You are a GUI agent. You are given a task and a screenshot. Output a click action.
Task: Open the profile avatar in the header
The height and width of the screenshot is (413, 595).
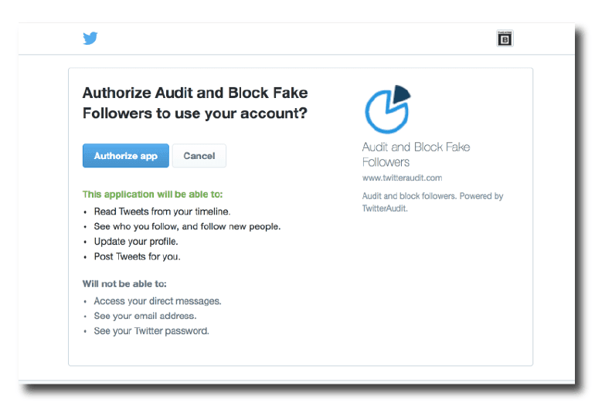(505, 39)
